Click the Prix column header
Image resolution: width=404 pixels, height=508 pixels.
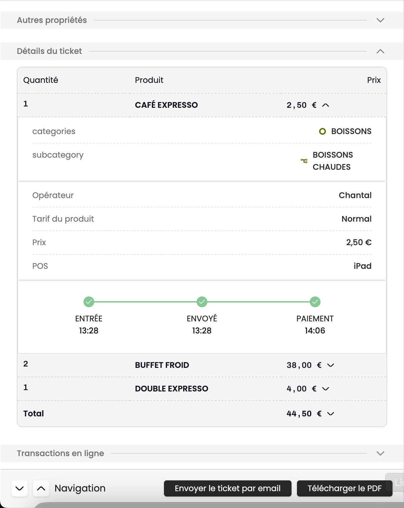pos(374,80)
